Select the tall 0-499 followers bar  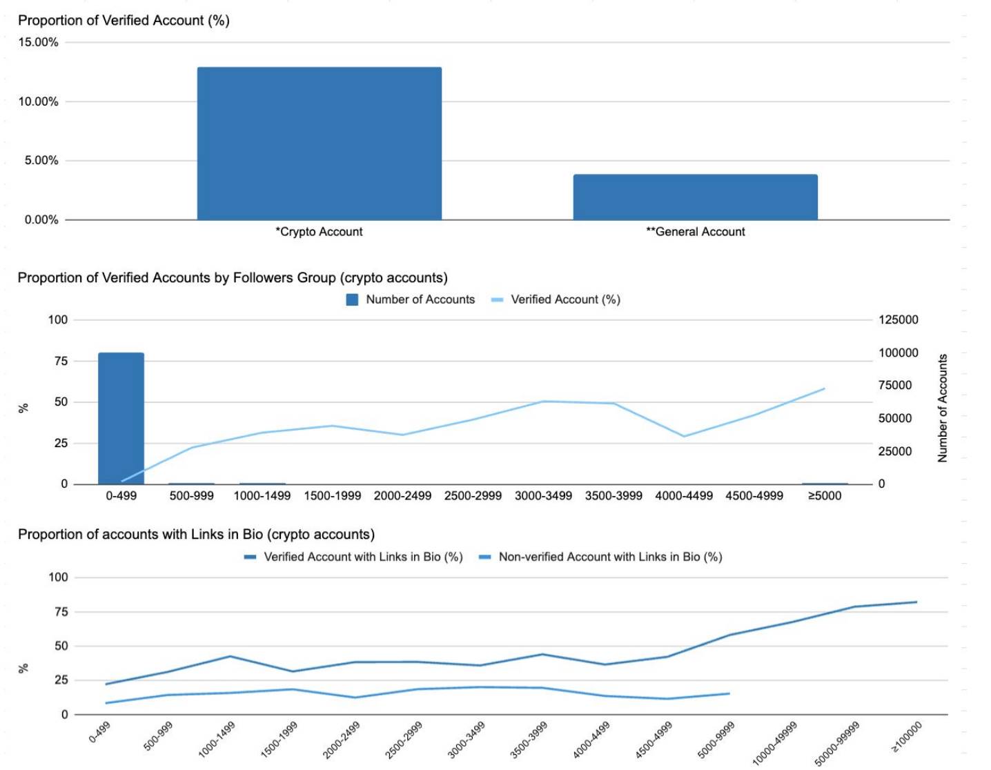click(x=121, y=418)
